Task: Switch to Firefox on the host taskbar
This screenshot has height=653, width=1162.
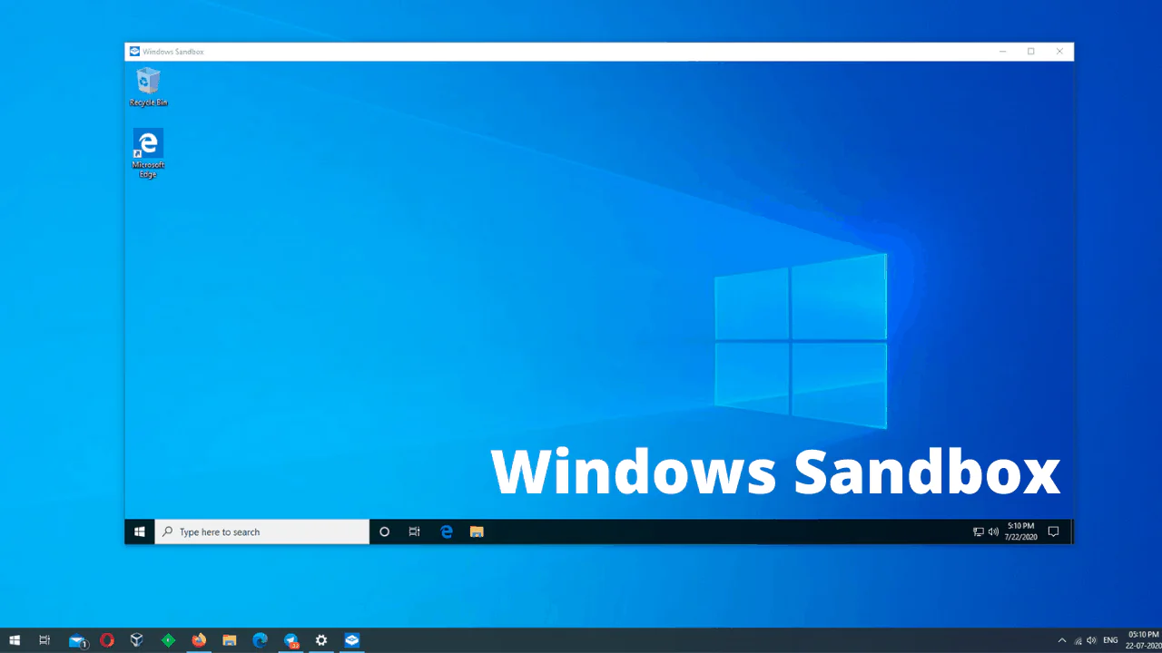Action: (x=199, y=640)
